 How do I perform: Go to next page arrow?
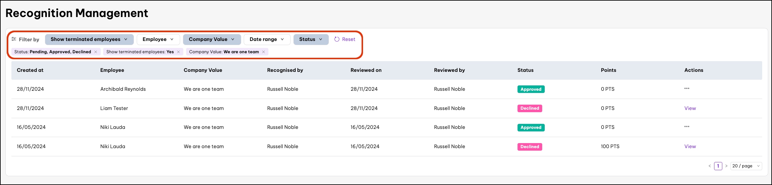[x=726, y=166]
